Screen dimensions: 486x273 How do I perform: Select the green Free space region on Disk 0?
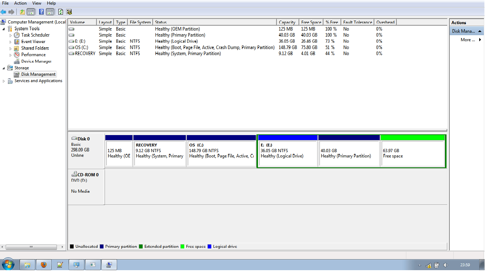click(413, 151)
